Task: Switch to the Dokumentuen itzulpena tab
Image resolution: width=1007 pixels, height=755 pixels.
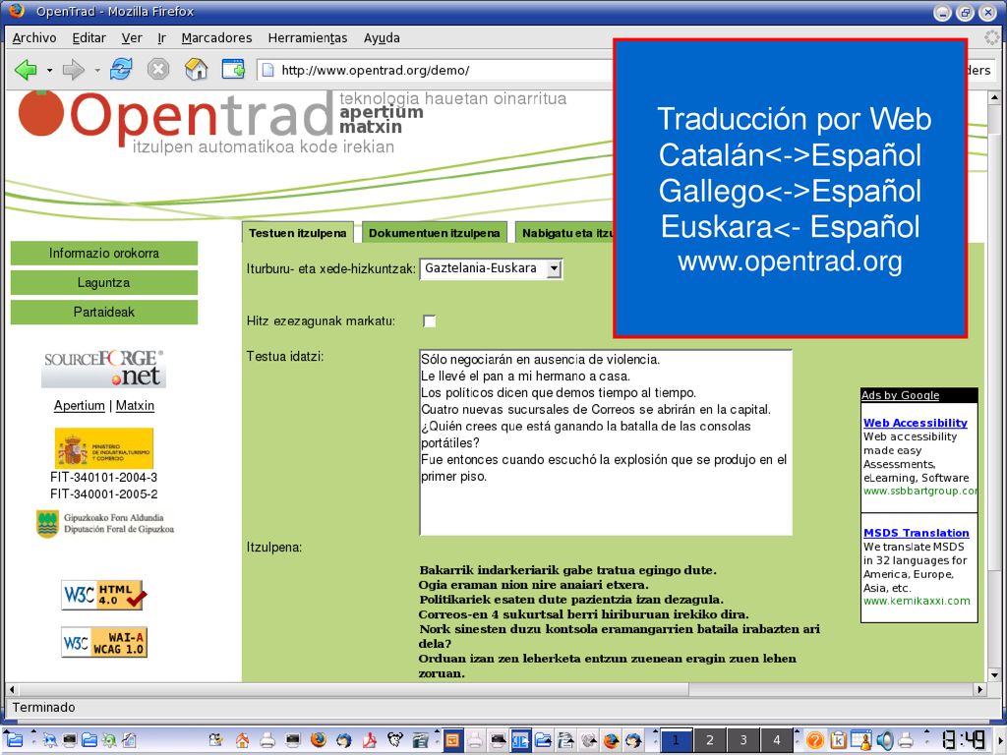Action: 434,233
